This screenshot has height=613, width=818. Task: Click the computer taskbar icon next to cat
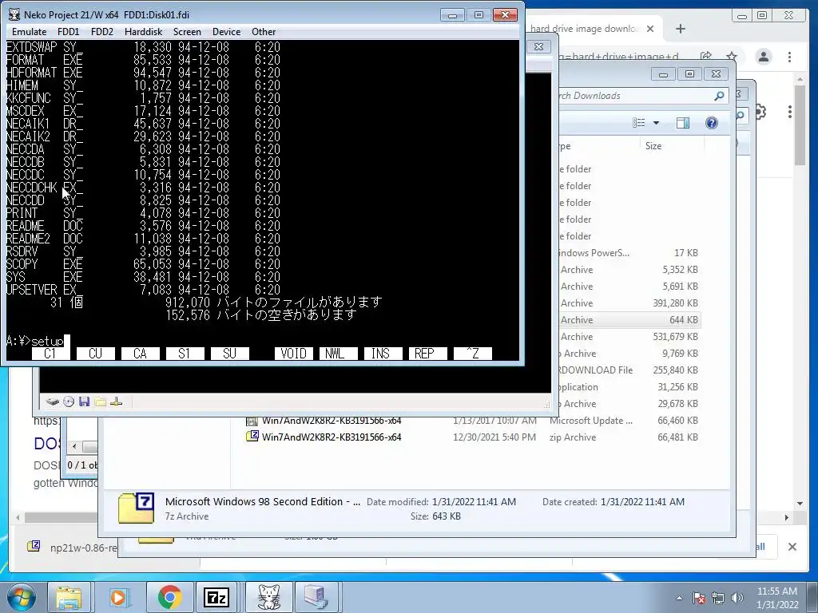click(316, 597)
